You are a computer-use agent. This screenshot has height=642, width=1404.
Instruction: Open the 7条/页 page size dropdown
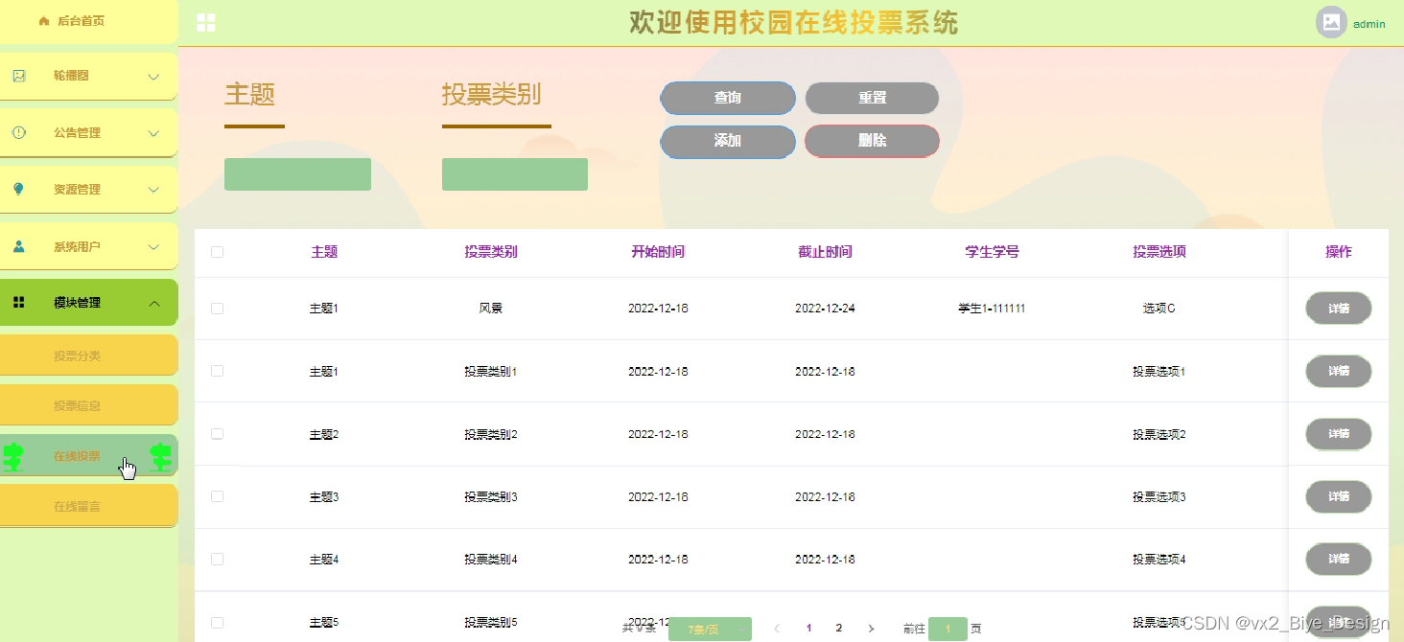coord(710,629)
